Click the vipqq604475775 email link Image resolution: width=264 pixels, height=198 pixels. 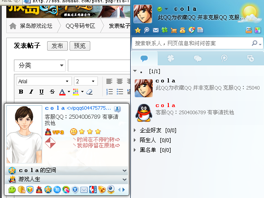pos(89,108)
